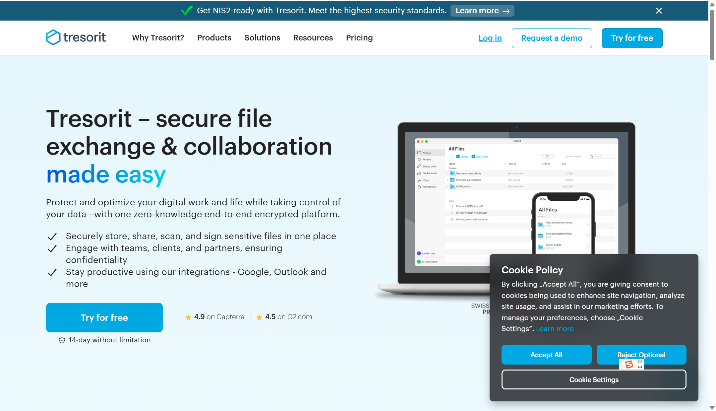
Task: Click the Tresorit logo icon
Action: click(53, 37)
